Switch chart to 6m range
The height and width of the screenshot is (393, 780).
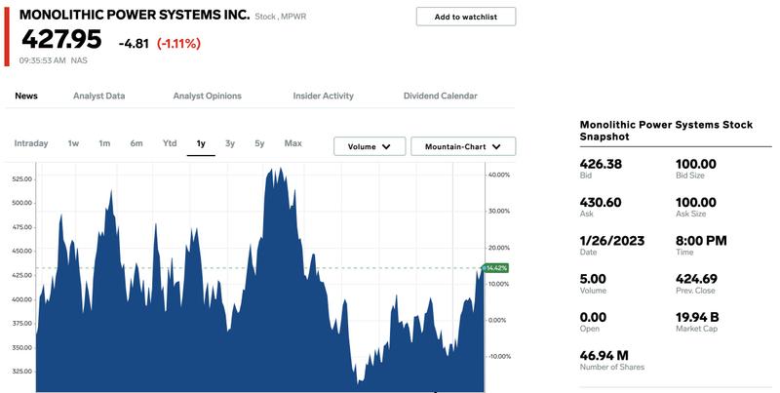(x=136, y=143)
